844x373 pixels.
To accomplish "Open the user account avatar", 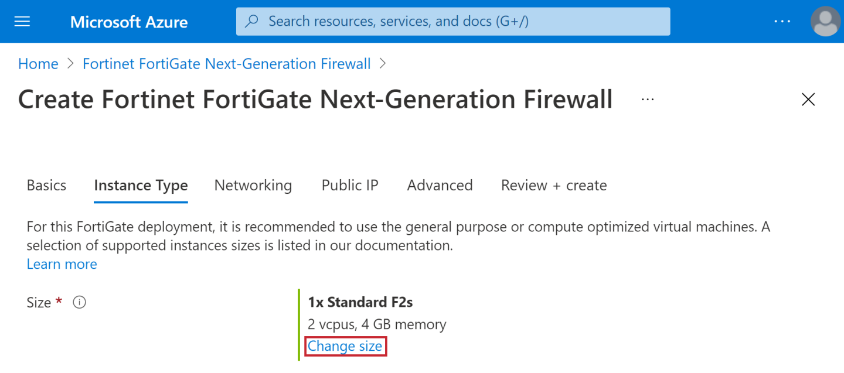I will coord(825,22).
